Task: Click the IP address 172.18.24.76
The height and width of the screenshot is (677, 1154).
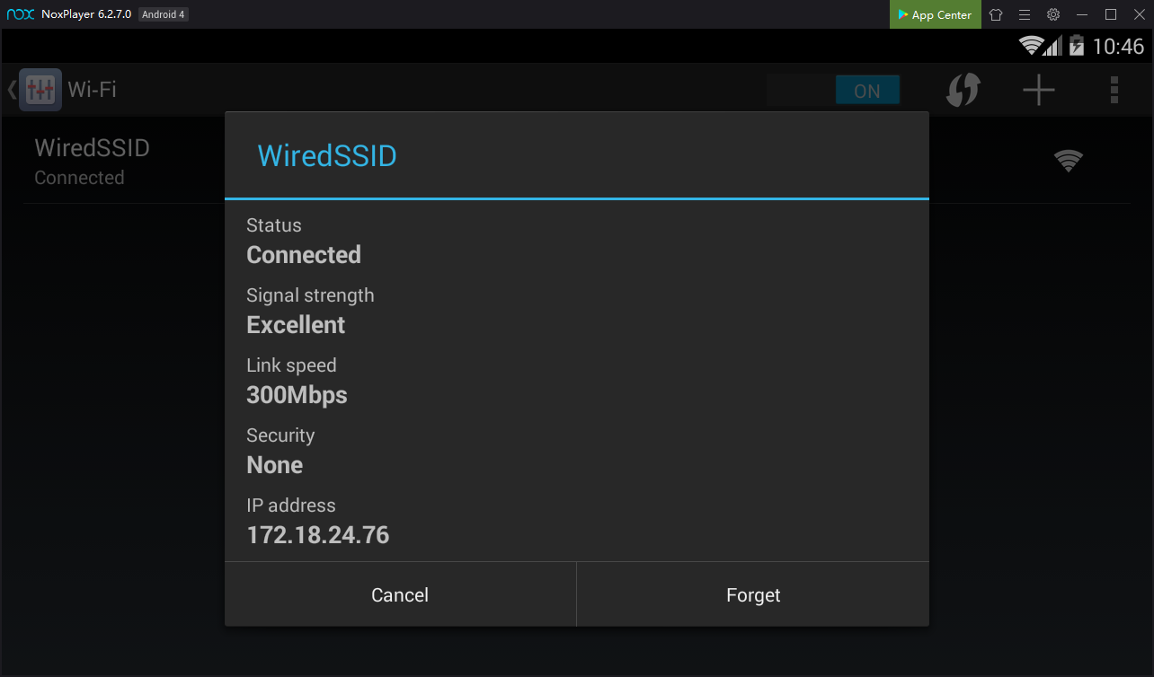Action: pos(317,536)
